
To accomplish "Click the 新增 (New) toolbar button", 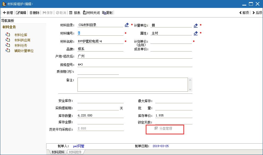I will [x=8, y=13].
